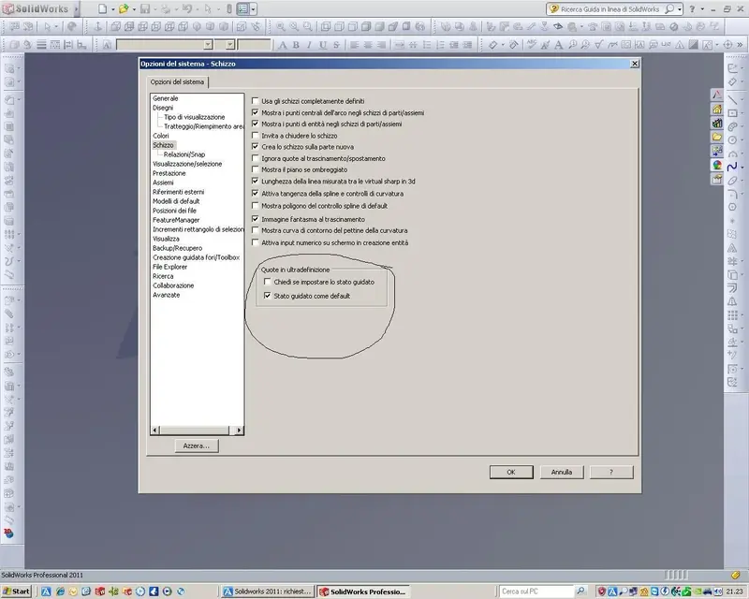
Task: Click the Line sketch tool on right toolbar
Action: coord(732,99)
